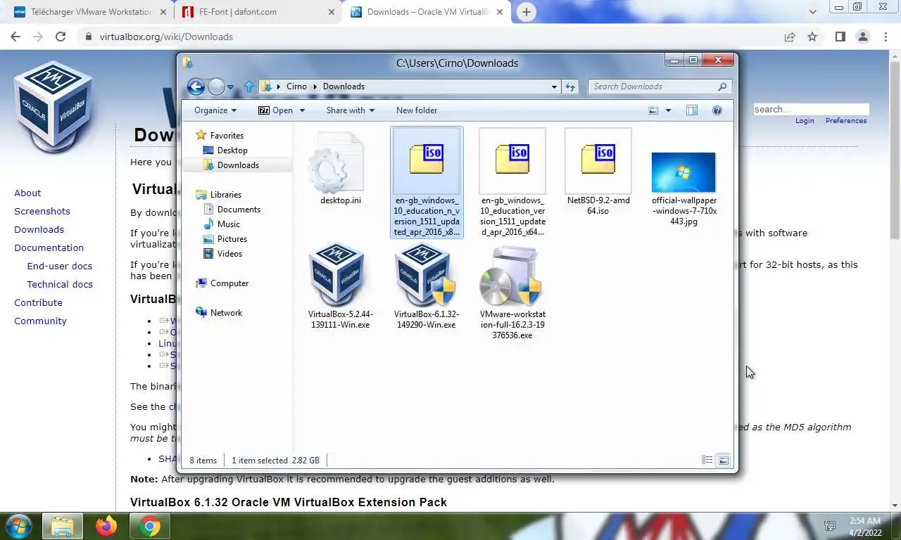Select the Downloads Oracle VM VirtualBox tab
901x540 pixels.
point(427,12)
